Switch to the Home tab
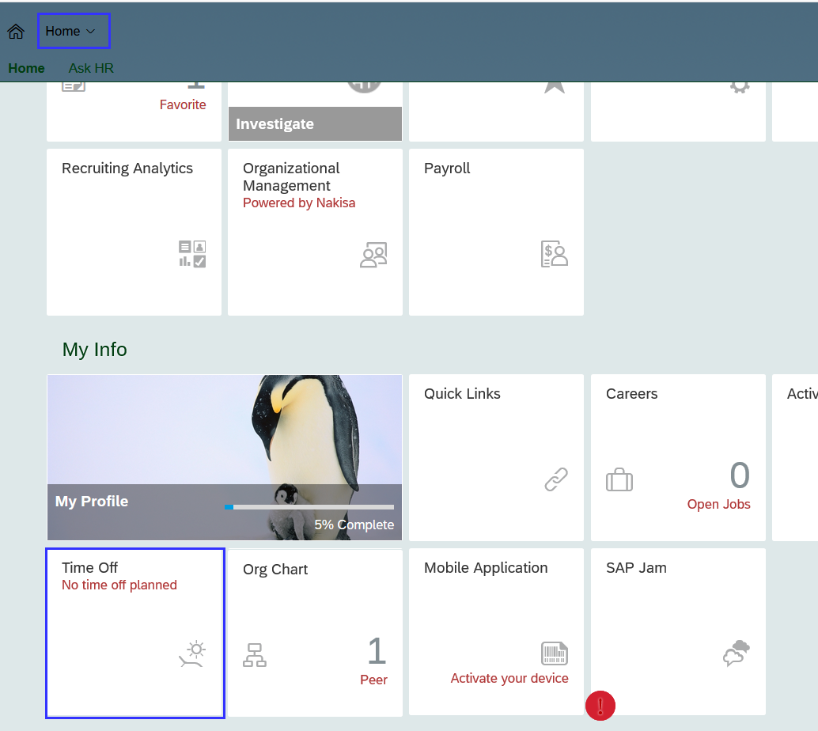The width and height of the screenshot is (818, 731). (26, 68)
